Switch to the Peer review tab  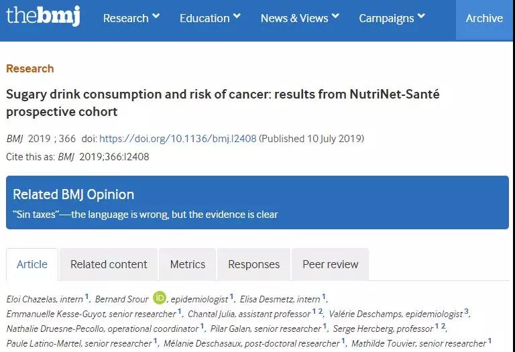[x=331, y=264]
